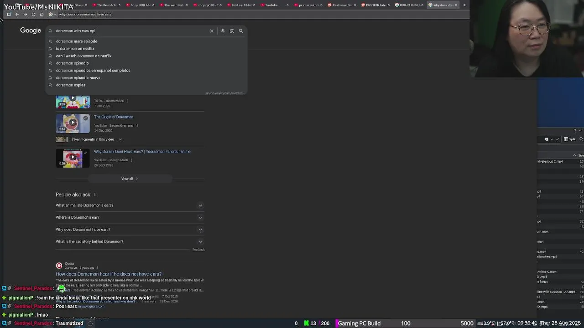Play the Dorami shorts video thumbnail
584x328 pixels.
(73, 158)
